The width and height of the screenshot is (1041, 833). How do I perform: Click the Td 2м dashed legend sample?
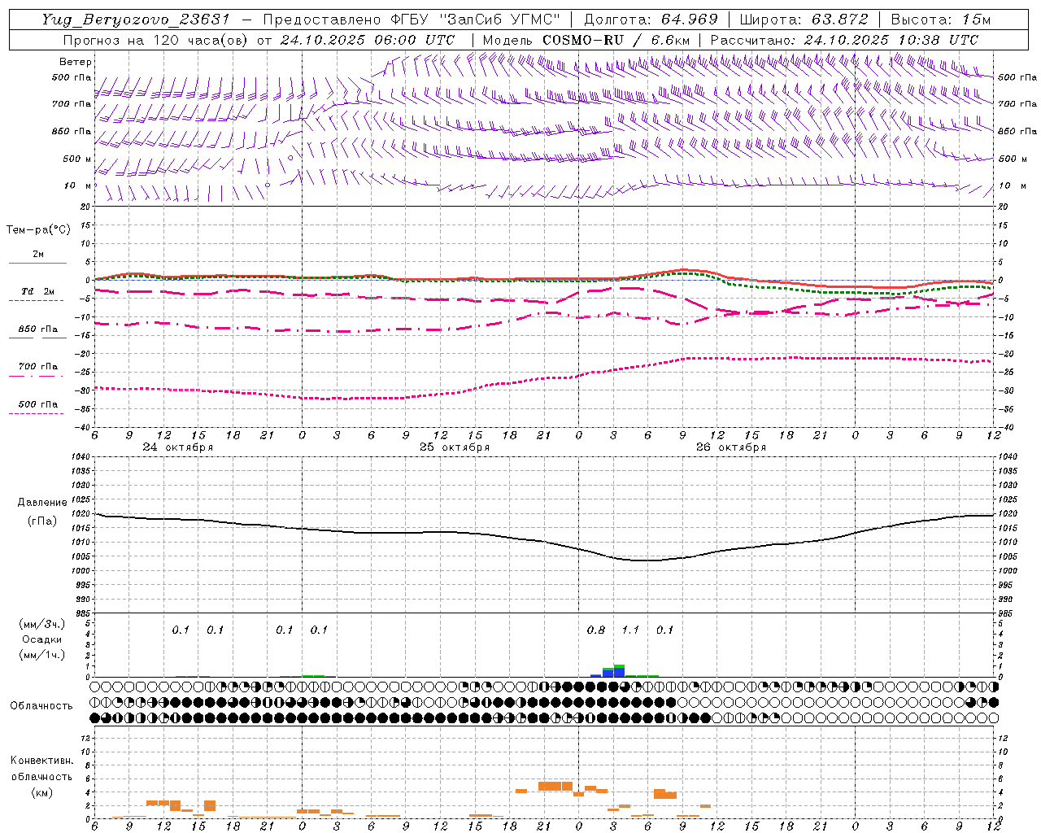coord(36,300)
